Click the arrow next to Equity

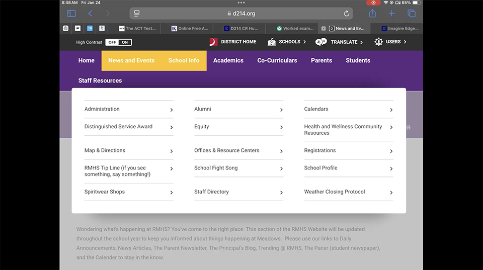click(x=281, y=127)
